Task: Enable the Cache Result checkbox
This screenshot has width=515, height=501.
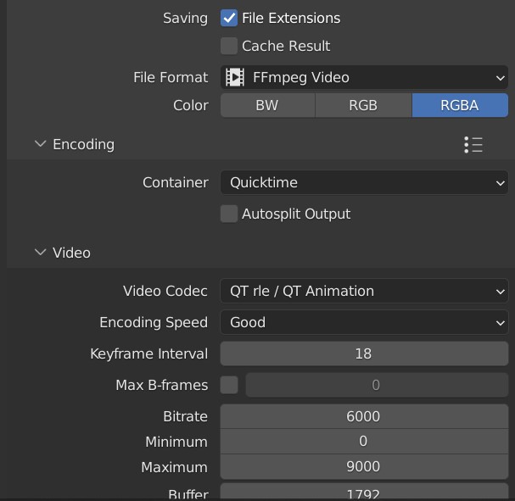Action: [229, 46]
